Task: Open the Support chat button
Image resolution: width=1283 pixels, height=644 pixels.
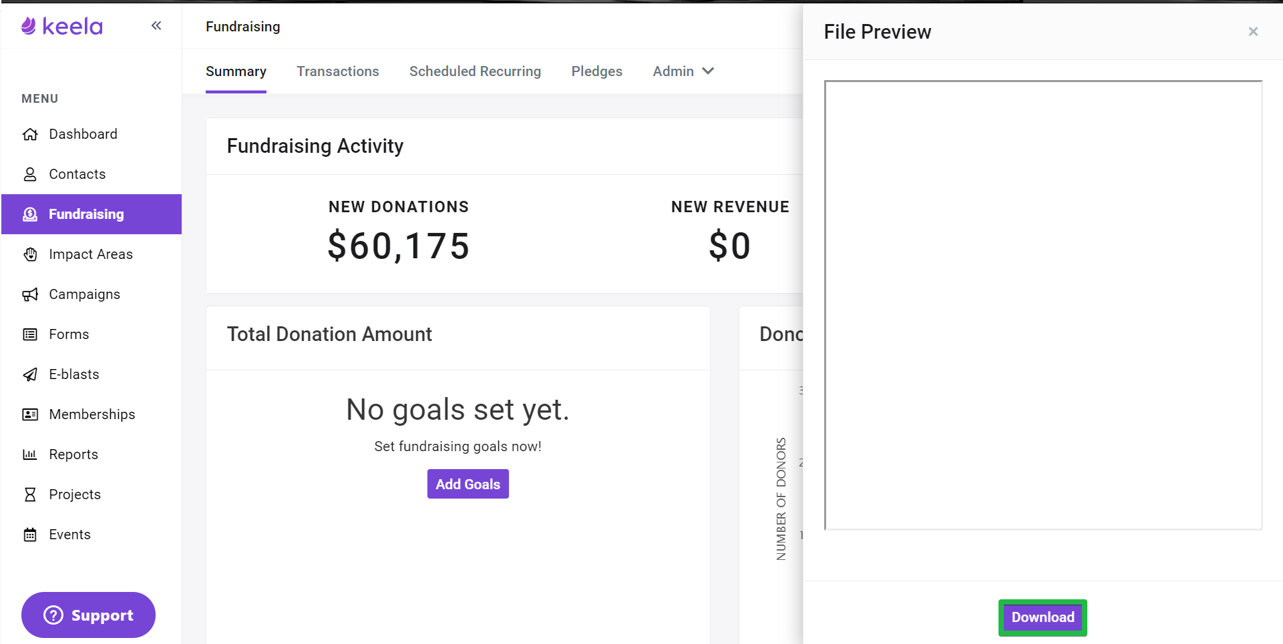Action: click(88, 615)
